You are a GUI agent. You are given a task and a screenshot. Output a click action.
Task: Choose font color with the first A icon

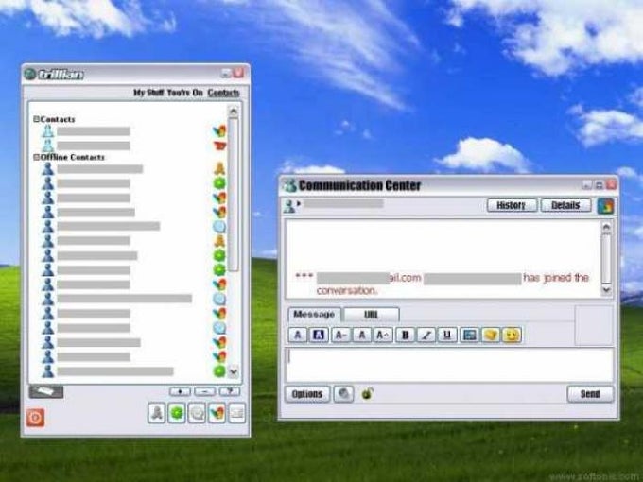point(298,335)
